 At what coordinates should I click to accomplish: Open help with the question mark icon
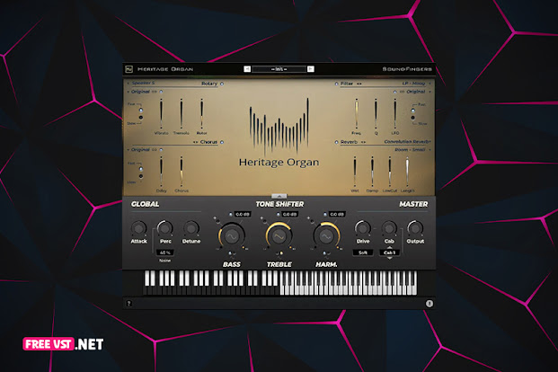(x=129, y=304)
